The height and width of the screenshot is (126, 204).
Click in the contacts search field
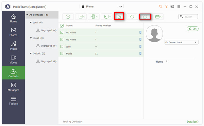coord(188,17)
